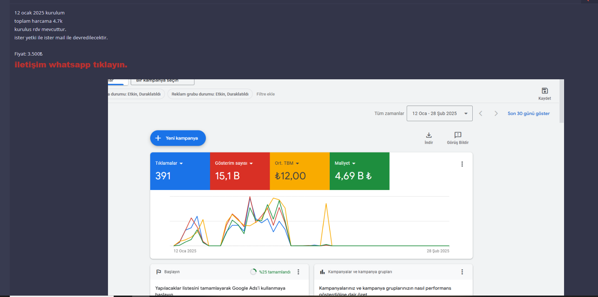Image resolution: width=598 pixels, height=297 pixels.
Task: Click Son 30 günü göster link
Action: (529, 114)
